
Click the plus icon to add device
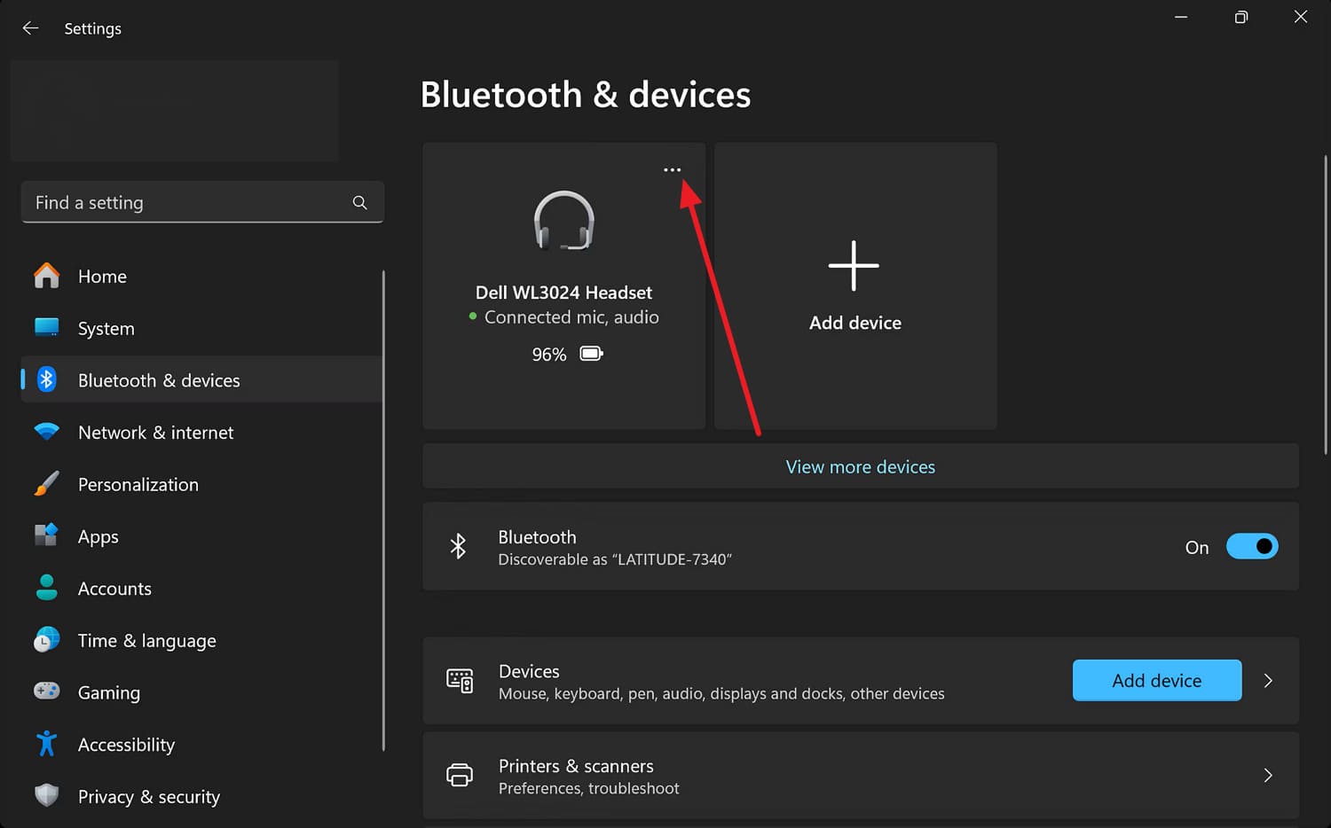pyautogui.click(x=854, y=265)
